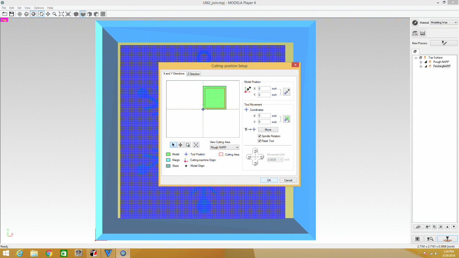Select the zoom tool below dialog preview

point(188,145)
